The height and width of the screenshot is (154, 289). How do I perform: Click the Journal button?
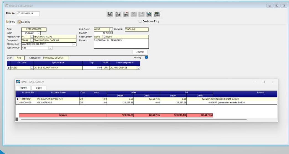pos(140,52)
